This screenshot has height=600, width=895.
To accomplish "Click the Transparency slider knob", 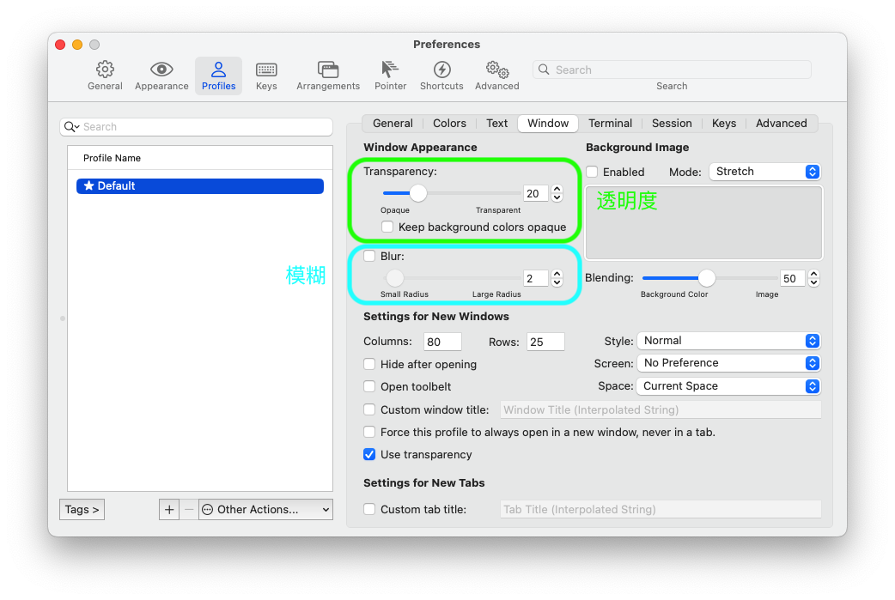I will (417, 193).
